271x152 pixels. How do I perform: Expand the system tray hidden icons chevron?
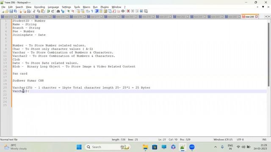(x=216, y=147)
